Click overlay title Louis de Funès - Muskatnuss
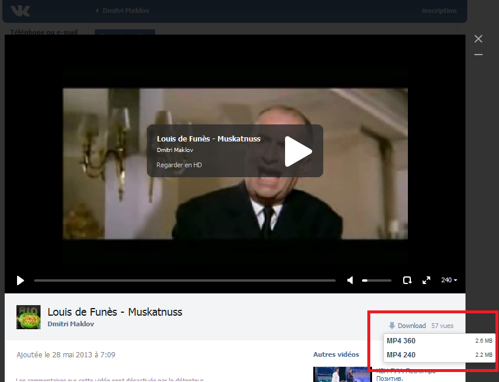499x382 pixels. (x=209, y=139)
